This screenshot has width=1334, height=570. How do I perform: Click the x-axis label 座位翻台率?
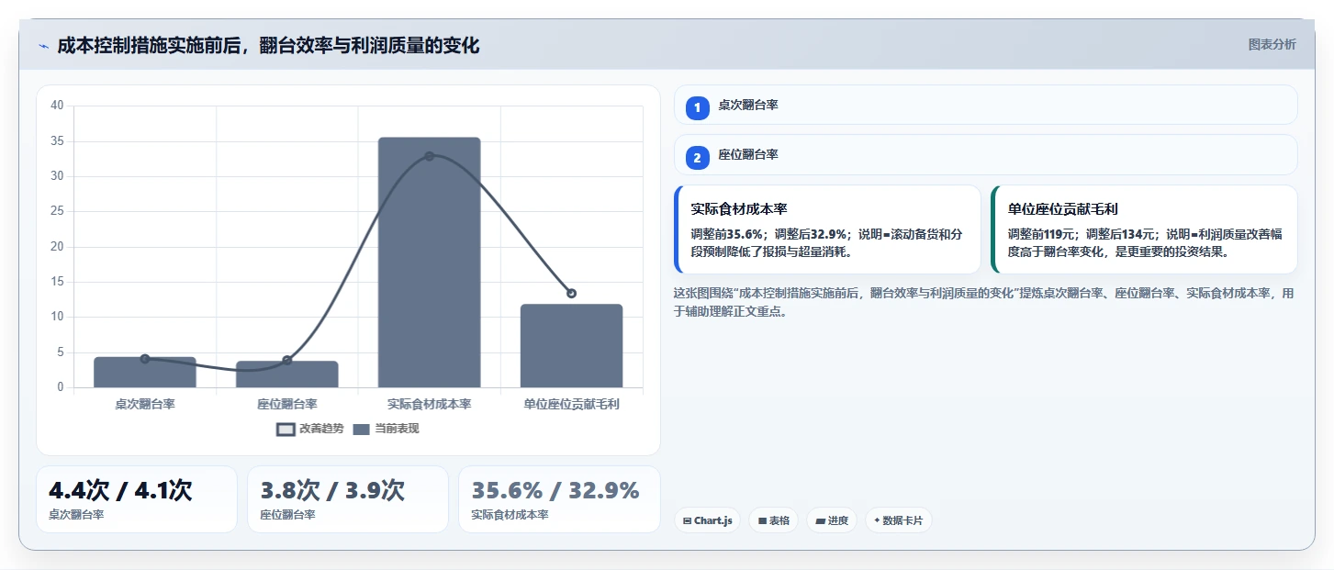pyautogui.click(x=287, y=404)
